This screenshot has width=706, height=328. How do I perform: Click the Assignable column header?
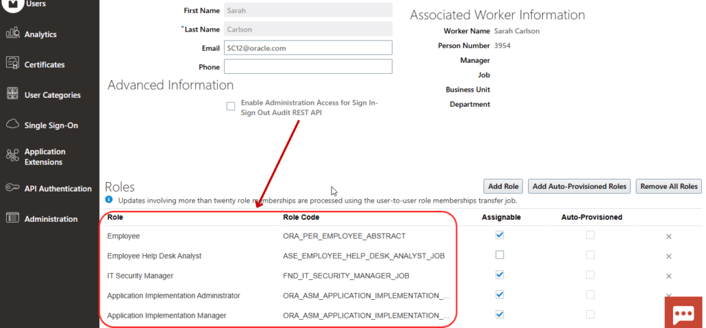pyautogui.click(x=501, y=217)
